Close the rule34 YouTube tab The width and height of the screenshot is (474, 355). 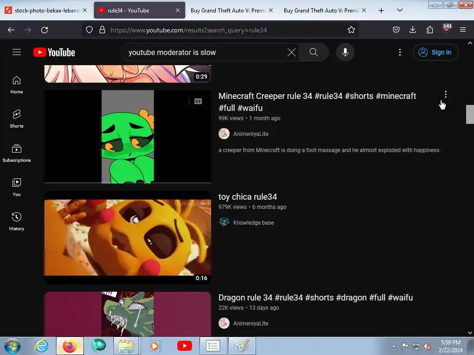point(178,11)
